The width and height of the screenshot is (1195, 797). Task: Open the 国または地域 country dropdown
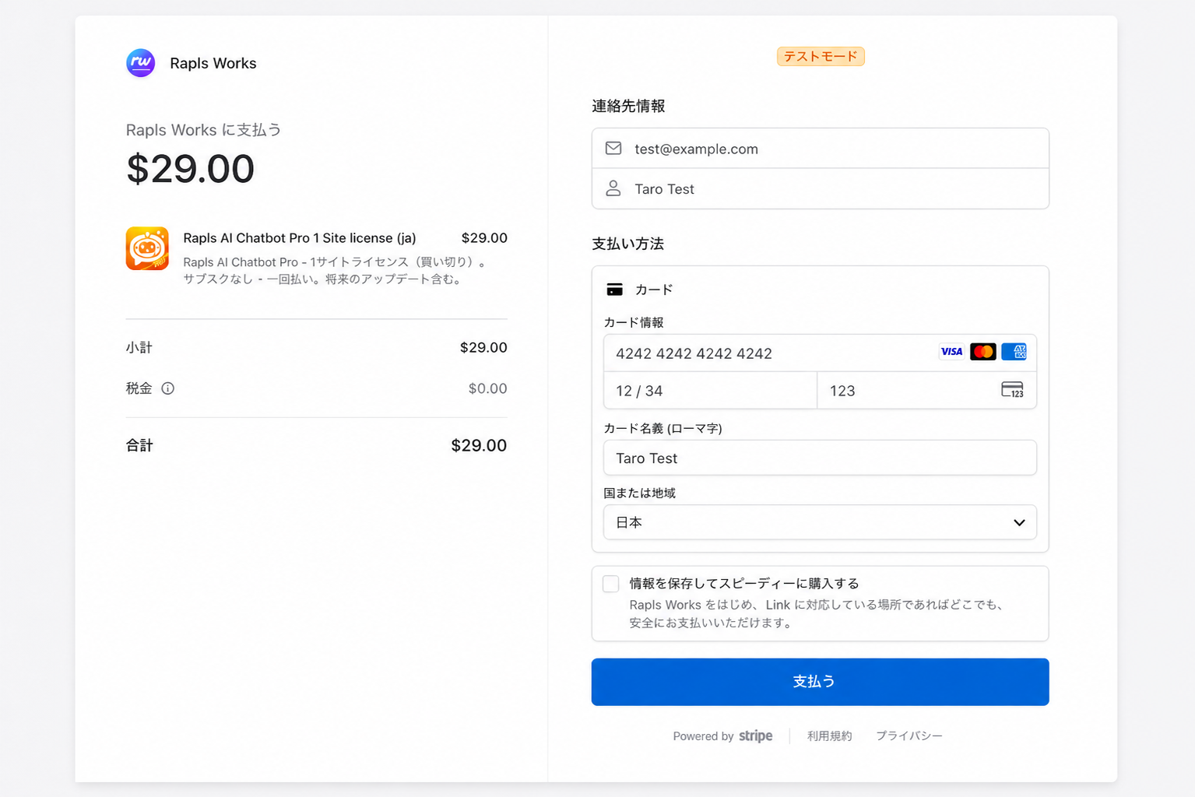(x=821, y=522)
